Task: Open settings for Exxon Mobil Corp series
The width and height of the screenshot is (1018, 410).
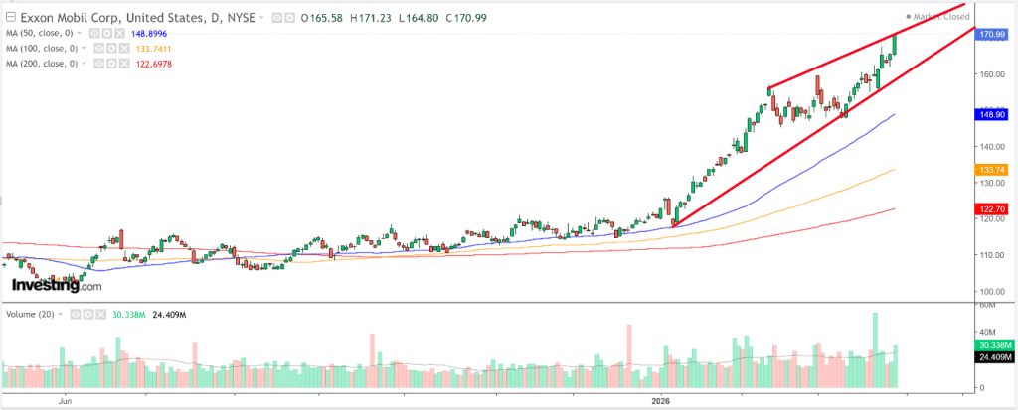Action: (287, 18)
